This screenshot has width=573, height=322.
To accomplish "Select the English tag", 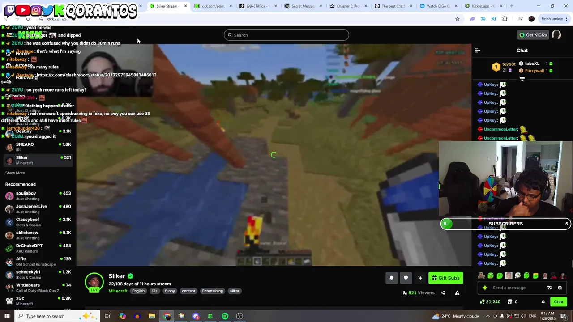I will 138,291.
